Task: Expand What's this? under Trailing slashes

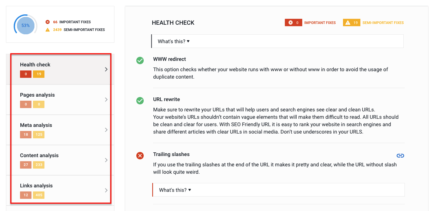Action: (175, 190)
